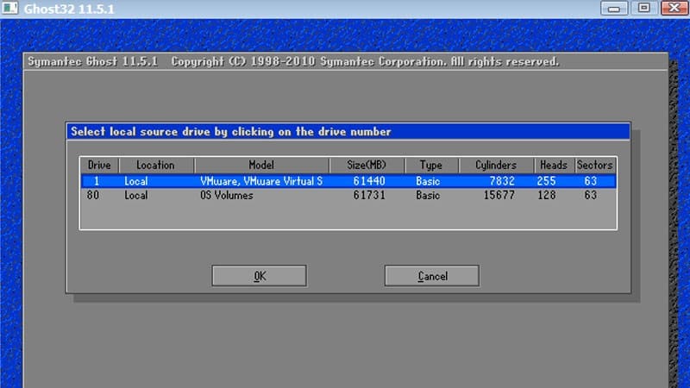The height and width of the screenshot is (388, 690).
Task: Click the Drive column header
Action: coord(99,165)
